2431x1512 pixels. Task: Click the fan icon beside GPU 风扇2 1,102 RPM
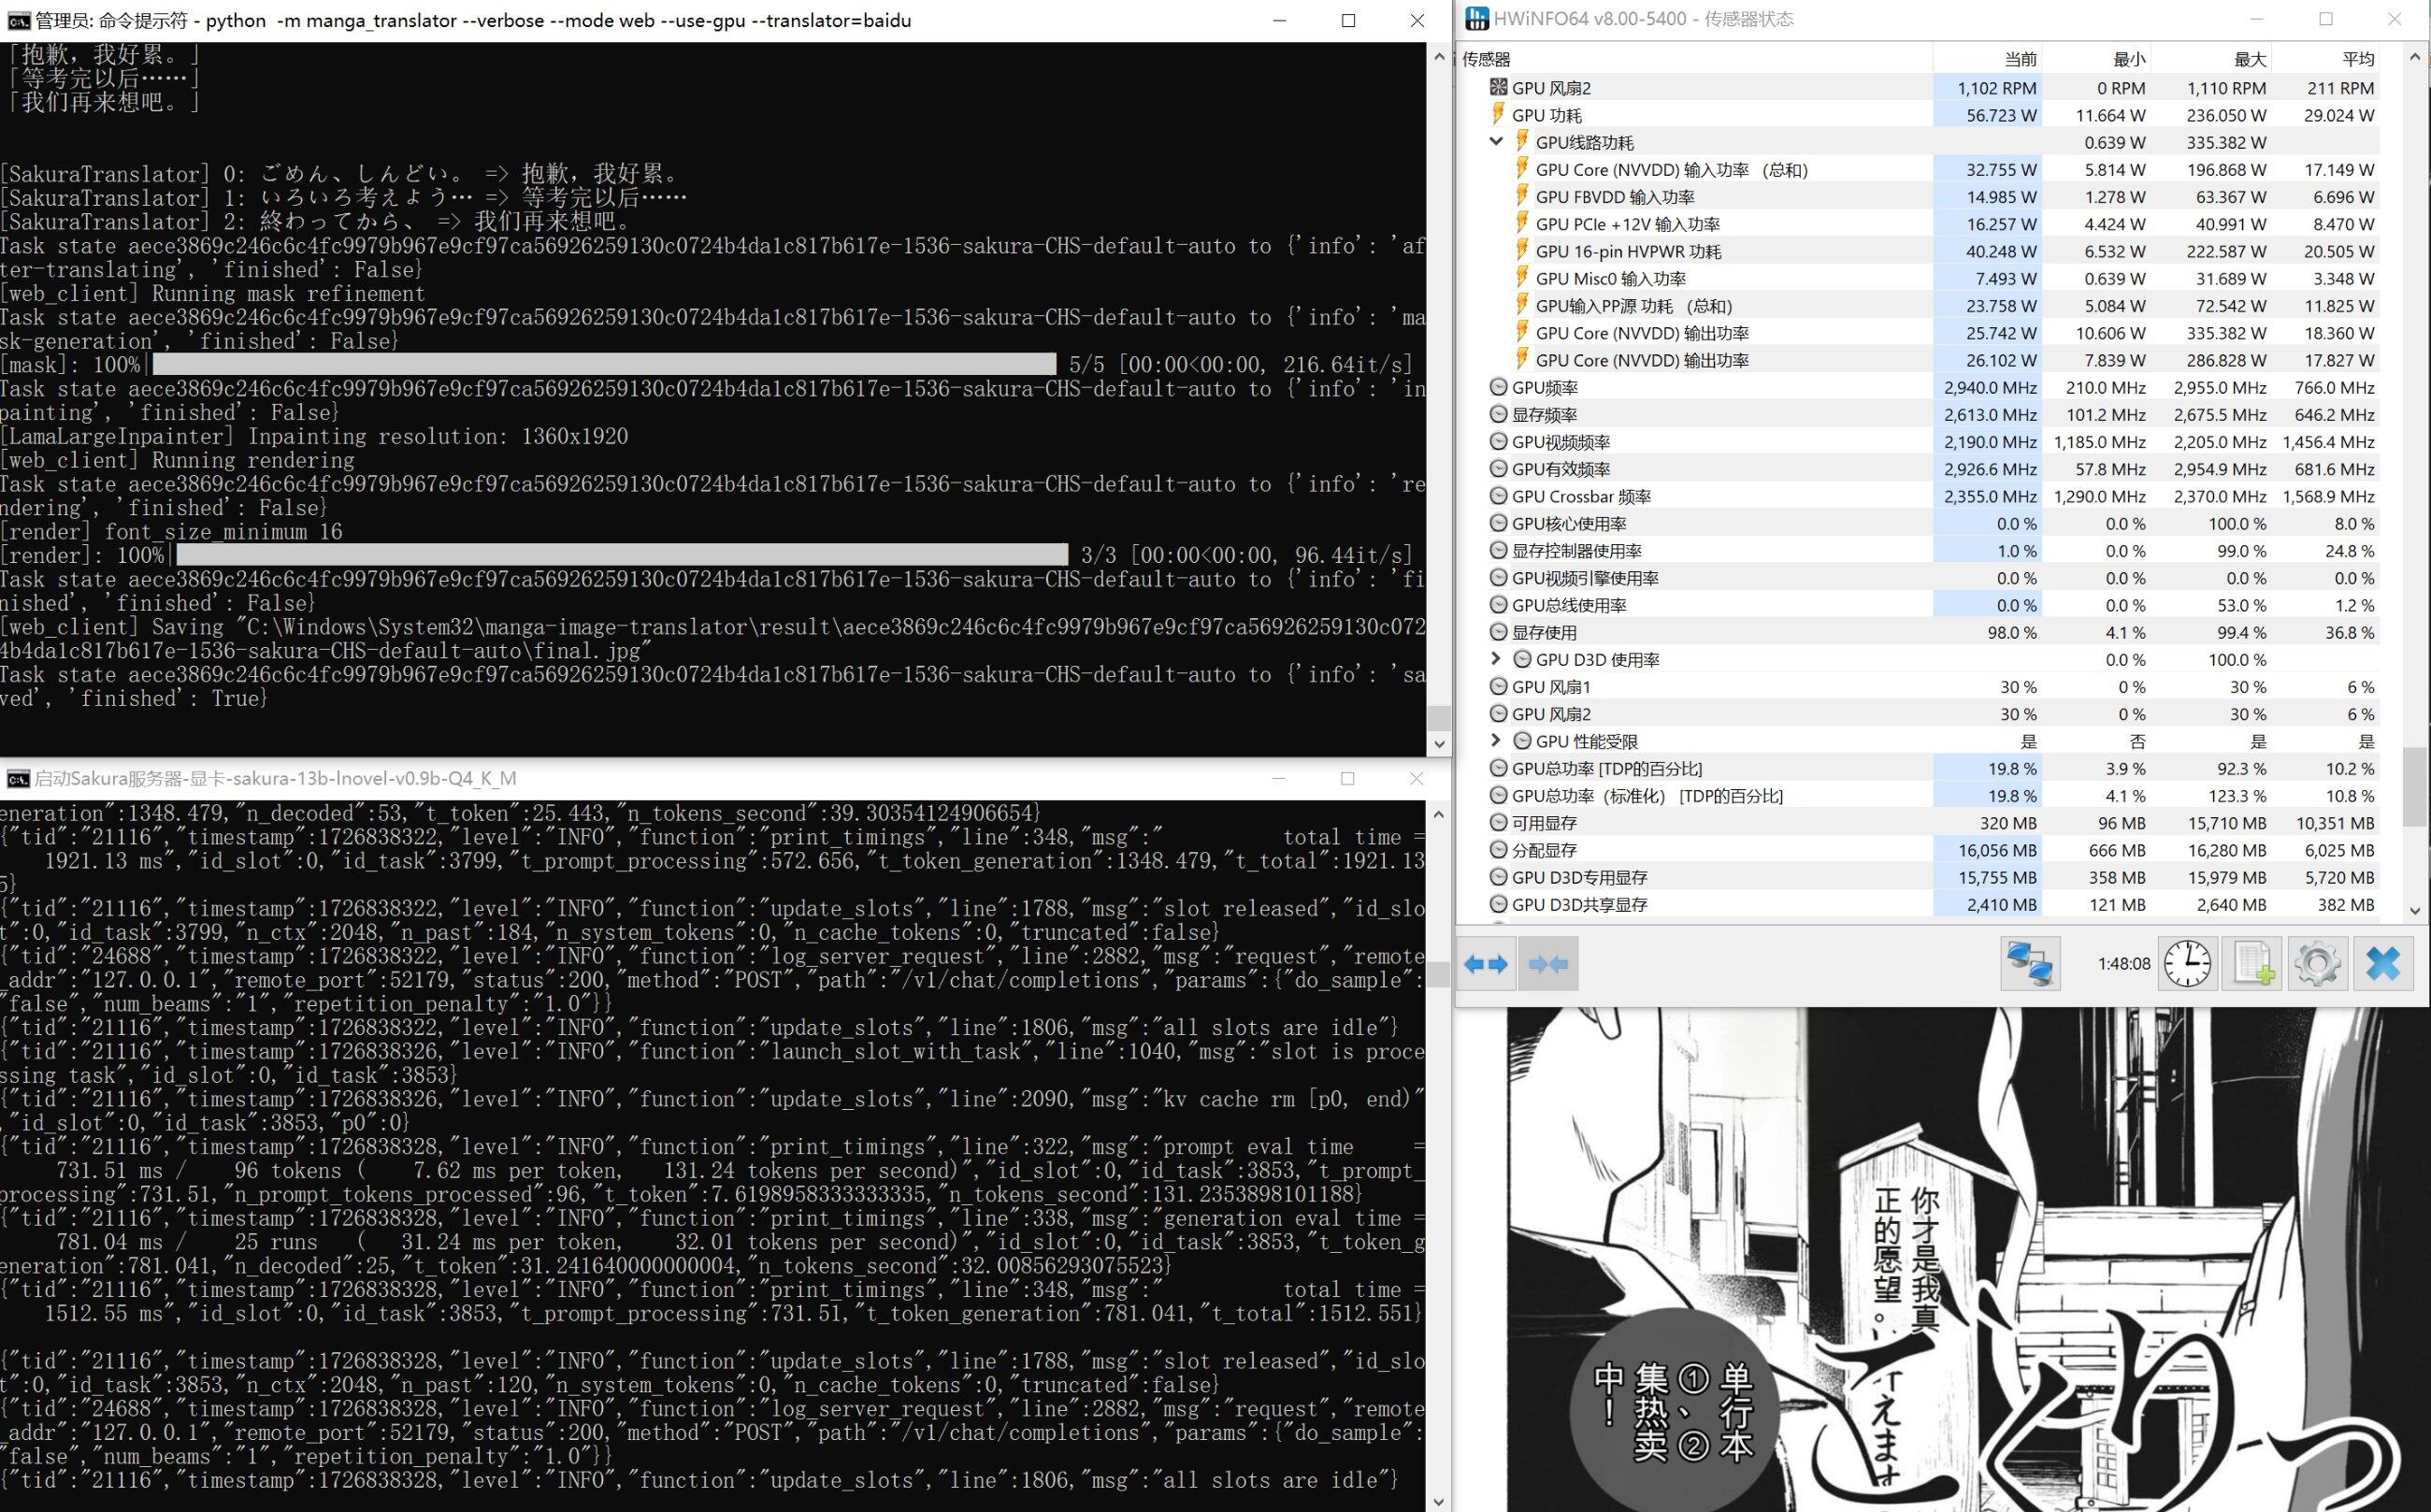point(1498,88)
